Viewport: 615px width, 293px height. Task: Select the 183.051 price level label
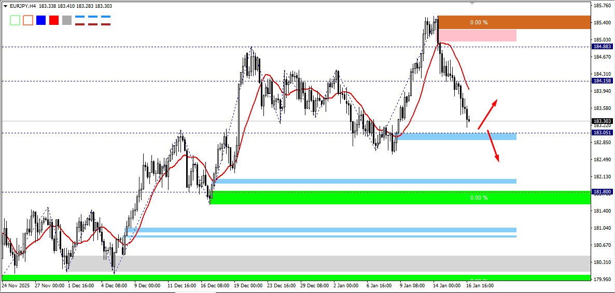(x=603, y=133)
